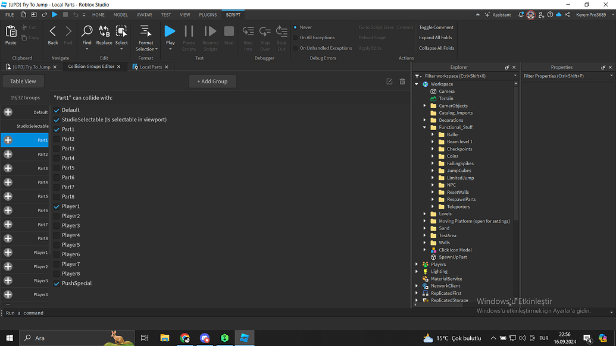Click the Help question mark icon
The image size is (616, 346).
[x=550, y=14]
